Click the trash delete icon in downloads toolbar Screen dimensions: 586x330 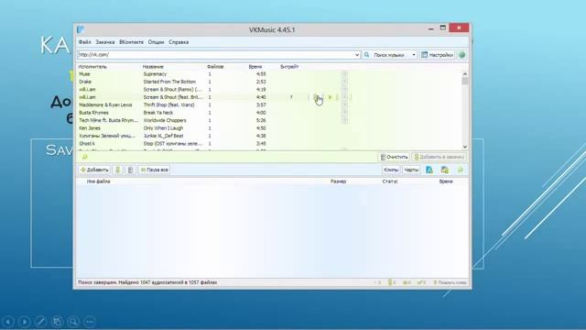130,170
